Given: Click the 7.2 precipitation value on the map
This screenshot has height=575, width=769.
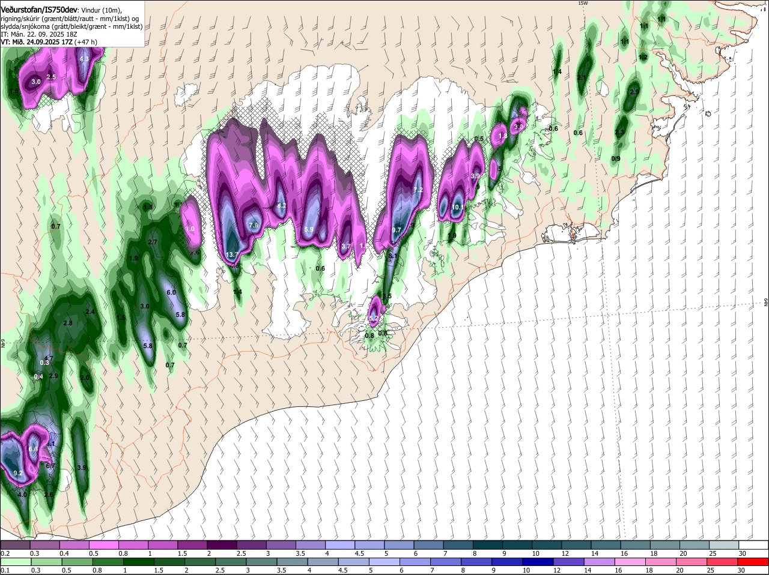Looking at the screenshot, I should coord(419,190).
